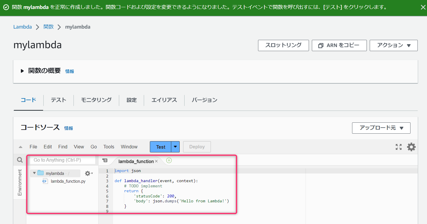Open the gear settings beside the mylambda folder
Image resolution: width=427 pixels, height=224 pixels.
click(x=88, y=173)
